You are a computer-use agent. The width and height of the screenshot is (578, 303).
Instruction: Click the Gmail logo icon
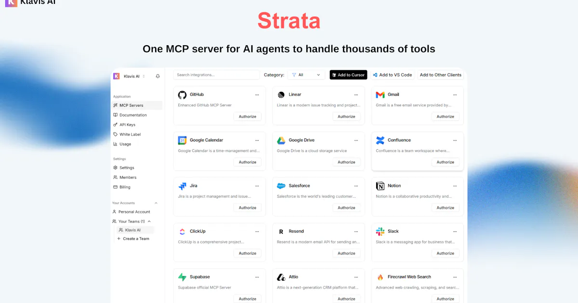(x=380, y=95)
